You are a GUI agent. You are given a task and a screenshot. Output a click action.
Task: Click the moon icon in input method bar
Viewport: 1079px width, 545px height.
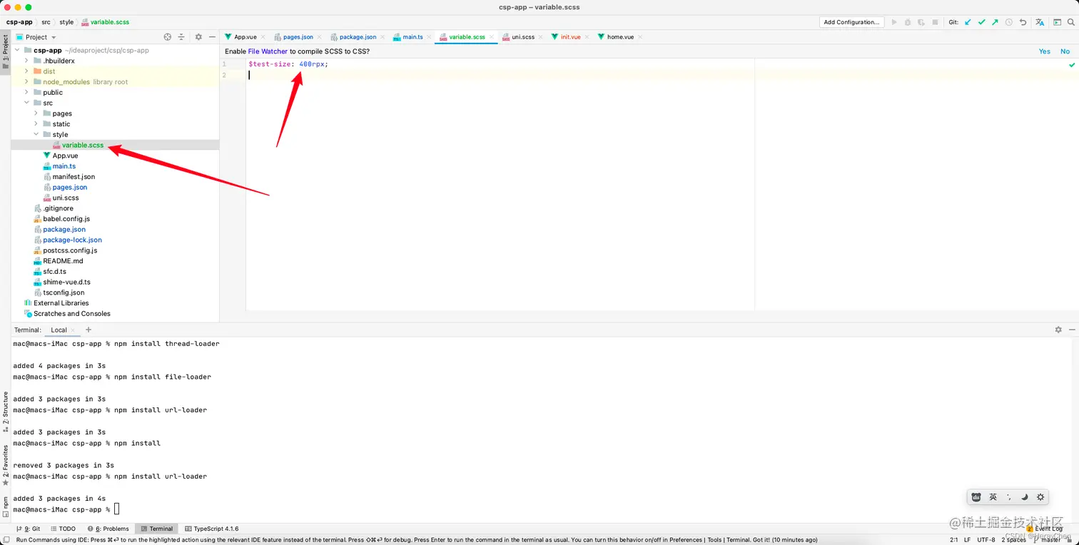click(x=1024, y=497)
